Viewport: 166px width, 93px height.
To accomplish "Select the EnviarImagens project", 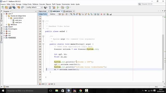I will tap(13, 29).
